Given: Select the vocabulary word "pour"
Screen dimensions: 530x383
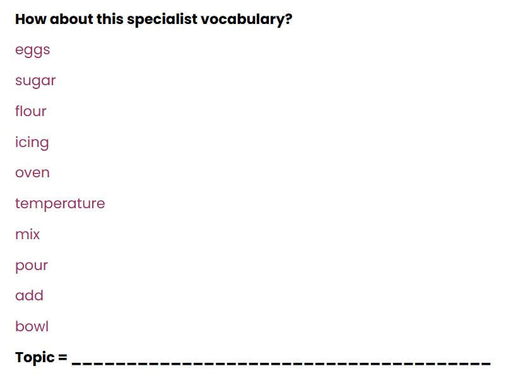Looking at the screenshot, I should tap(32, 266).
